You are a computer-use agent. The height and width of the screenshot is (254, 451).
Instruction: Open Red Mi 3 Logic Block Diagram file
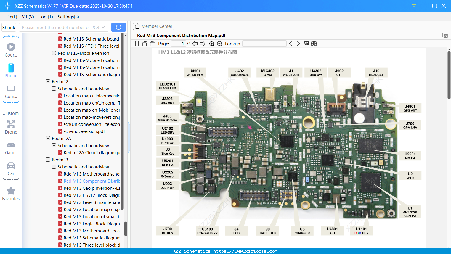click(92, 224)
